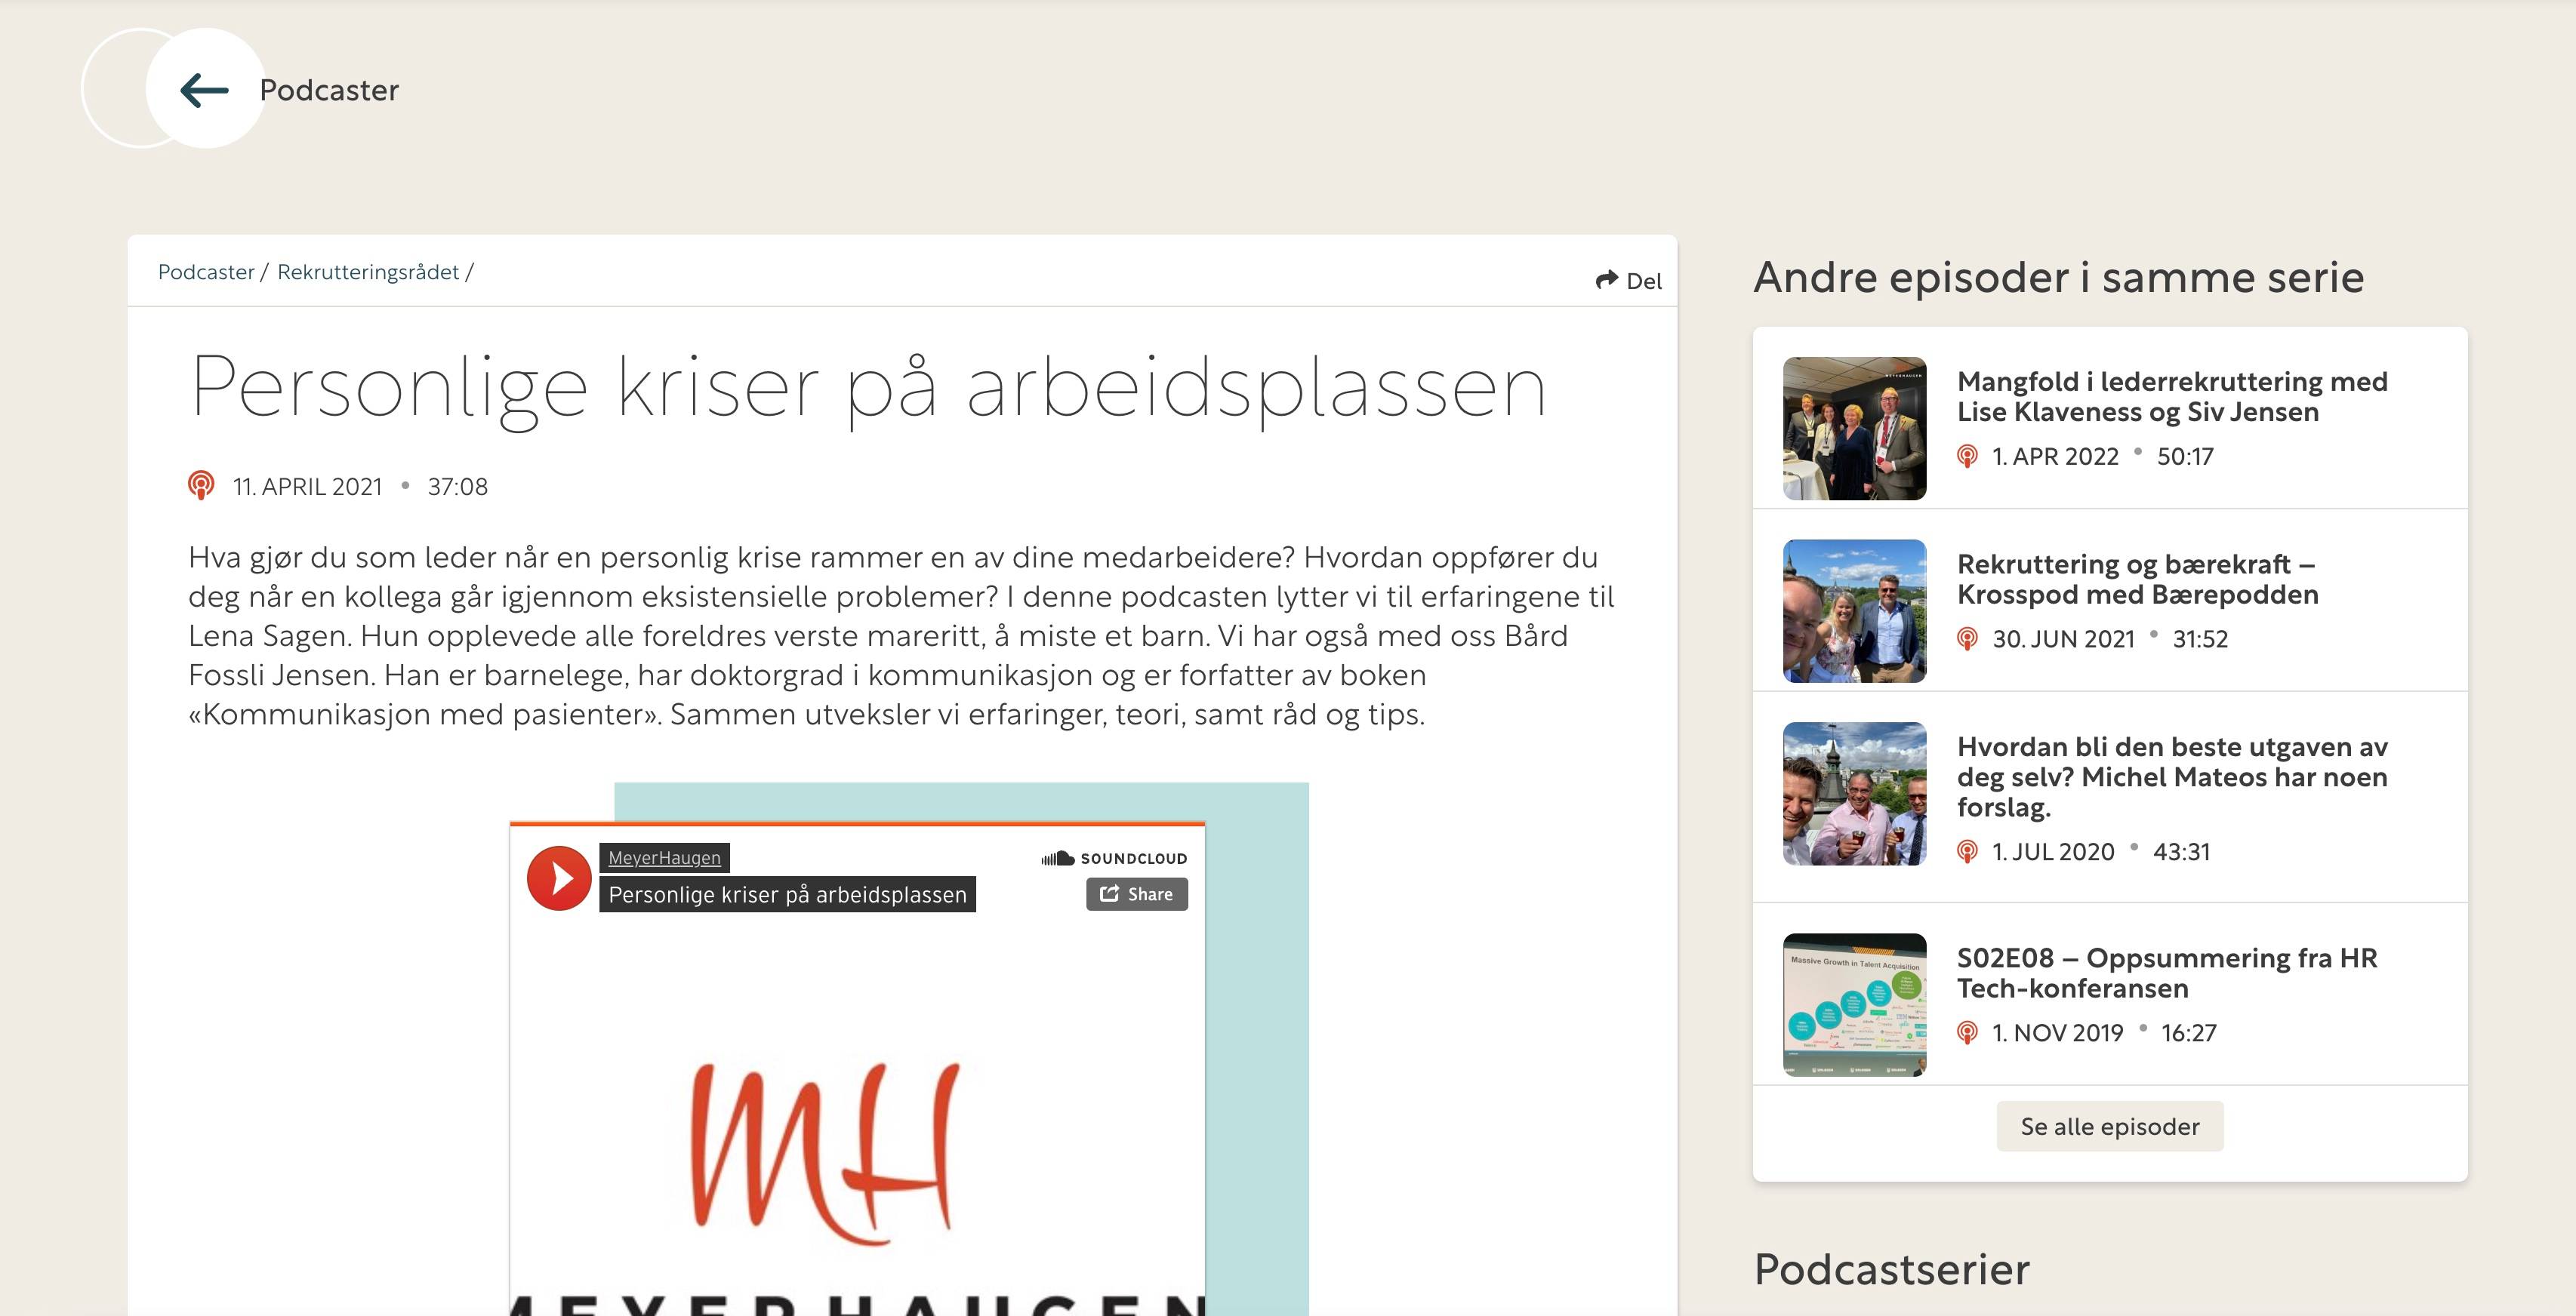Click the heading Andre episoder i samme serie
This screenshot has width=2576, height=1316.
pyautogui.click(x=2059, y=277)
